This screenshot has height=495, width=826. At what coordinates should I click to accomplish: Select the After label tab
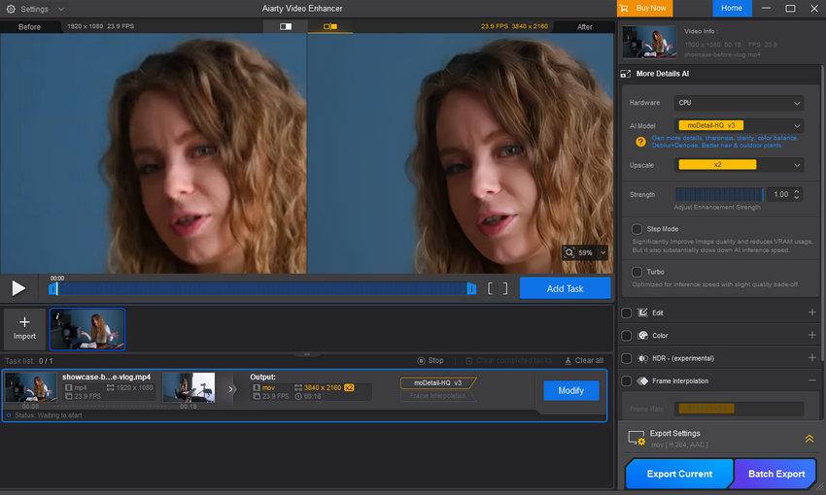point(585,27)
